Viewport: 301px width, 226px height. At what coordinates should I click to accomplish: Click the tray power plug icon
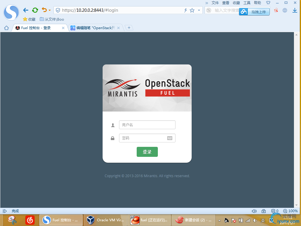(240, 220)
